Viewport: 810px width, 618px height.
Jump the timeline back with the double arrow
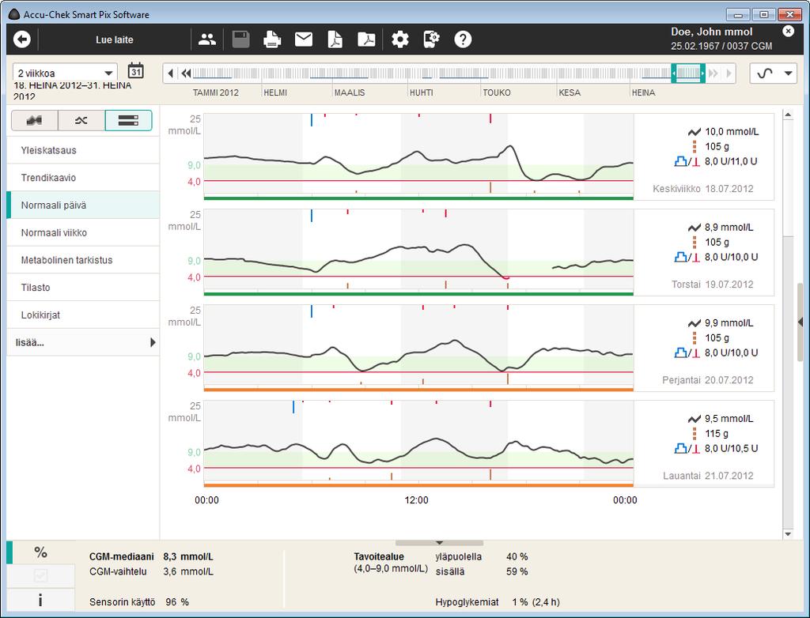pyautogui.click(x=186, y=73)
